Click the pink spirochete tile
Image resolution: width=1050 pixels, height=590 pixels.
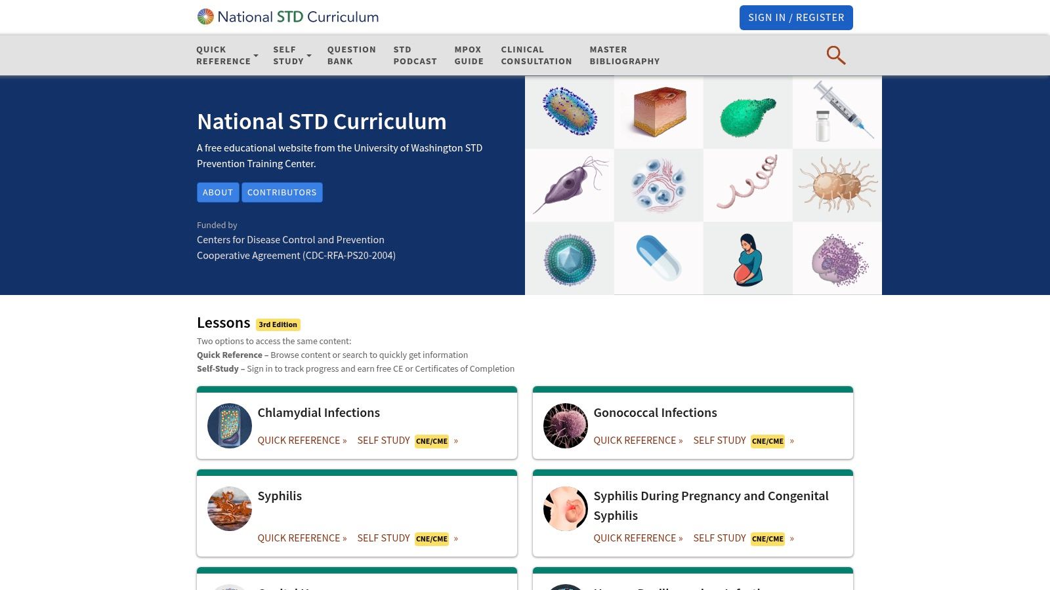[748, 186]
